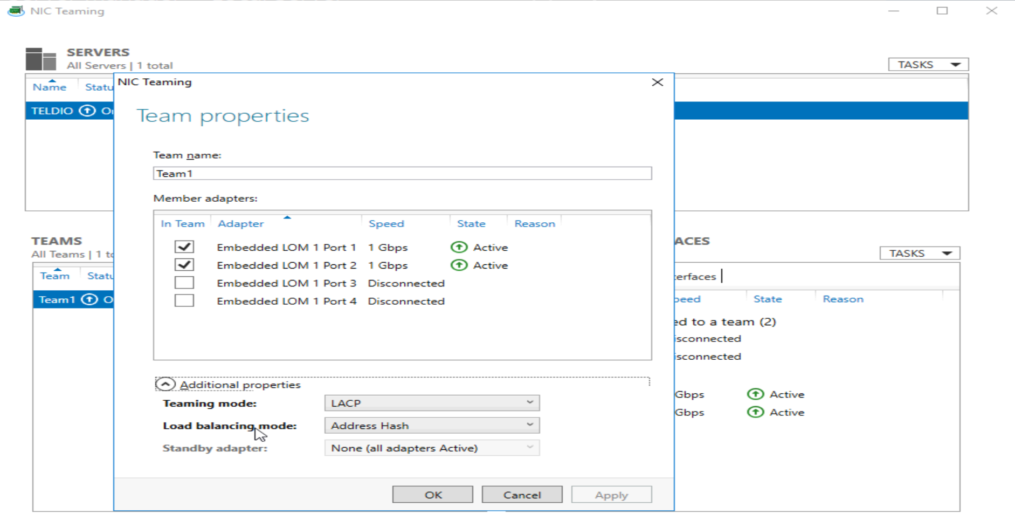Collapse the Additional properties section
The height and width of the screenshot is (527, 1015).
pyautogui.click(x=167, y=384)
